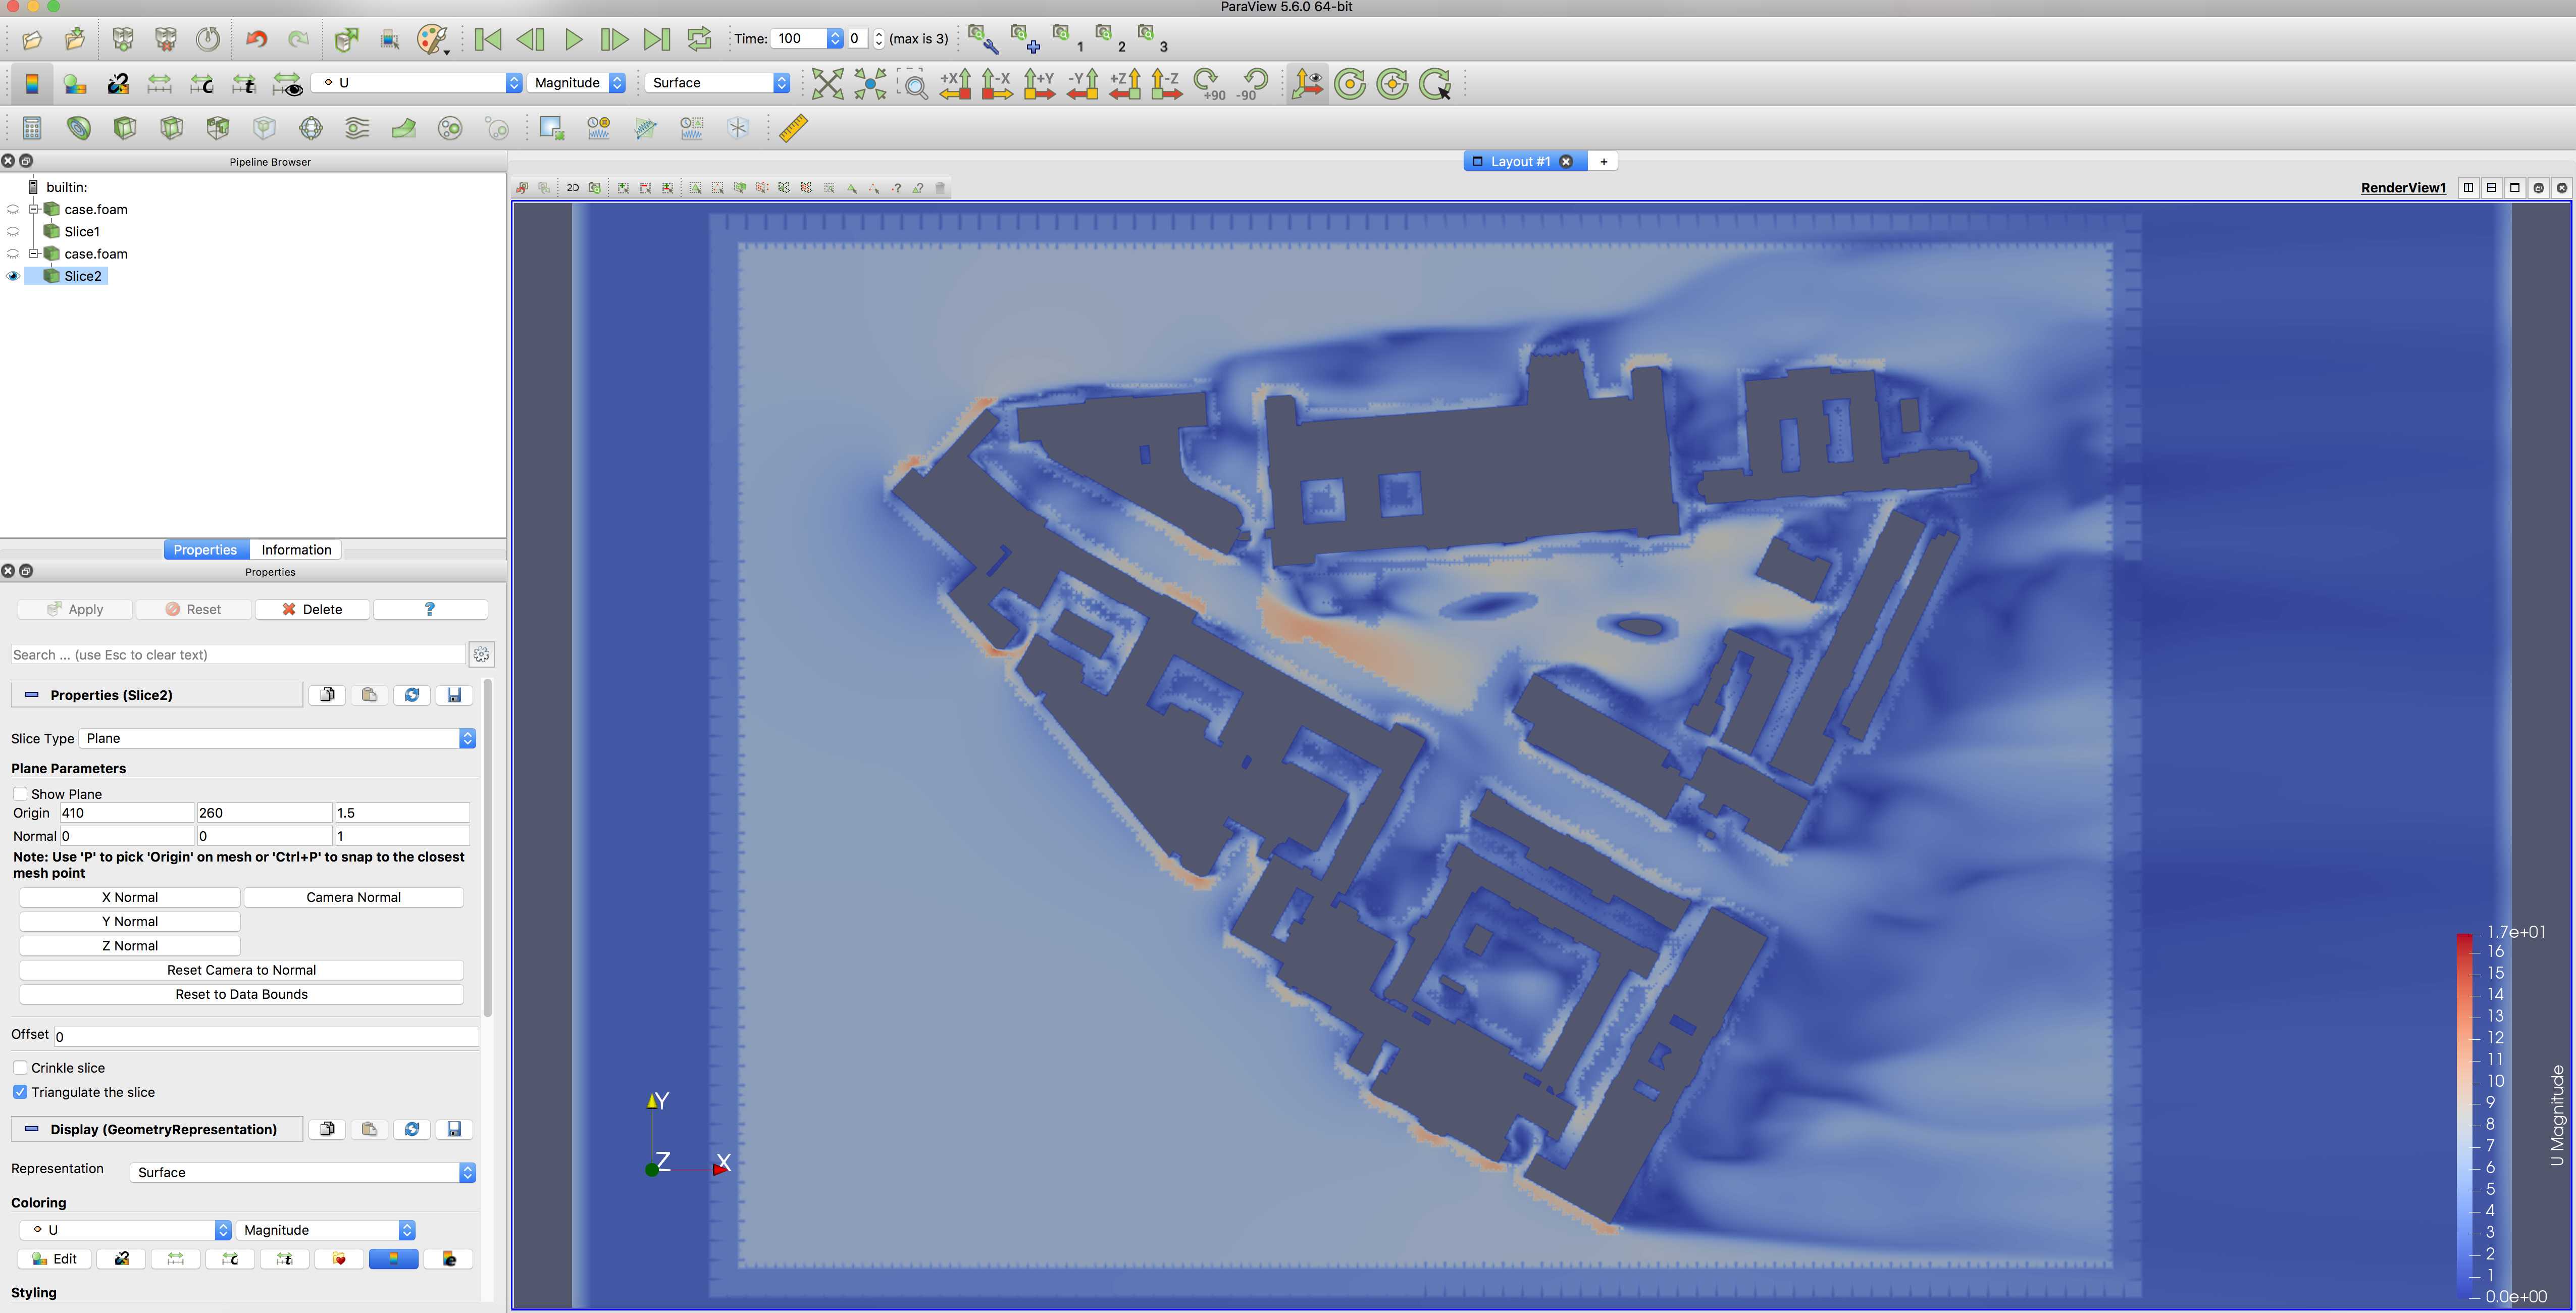2576x1313 pixels.
Task: Select the second case.foam pipeline item
Action: 95,254
